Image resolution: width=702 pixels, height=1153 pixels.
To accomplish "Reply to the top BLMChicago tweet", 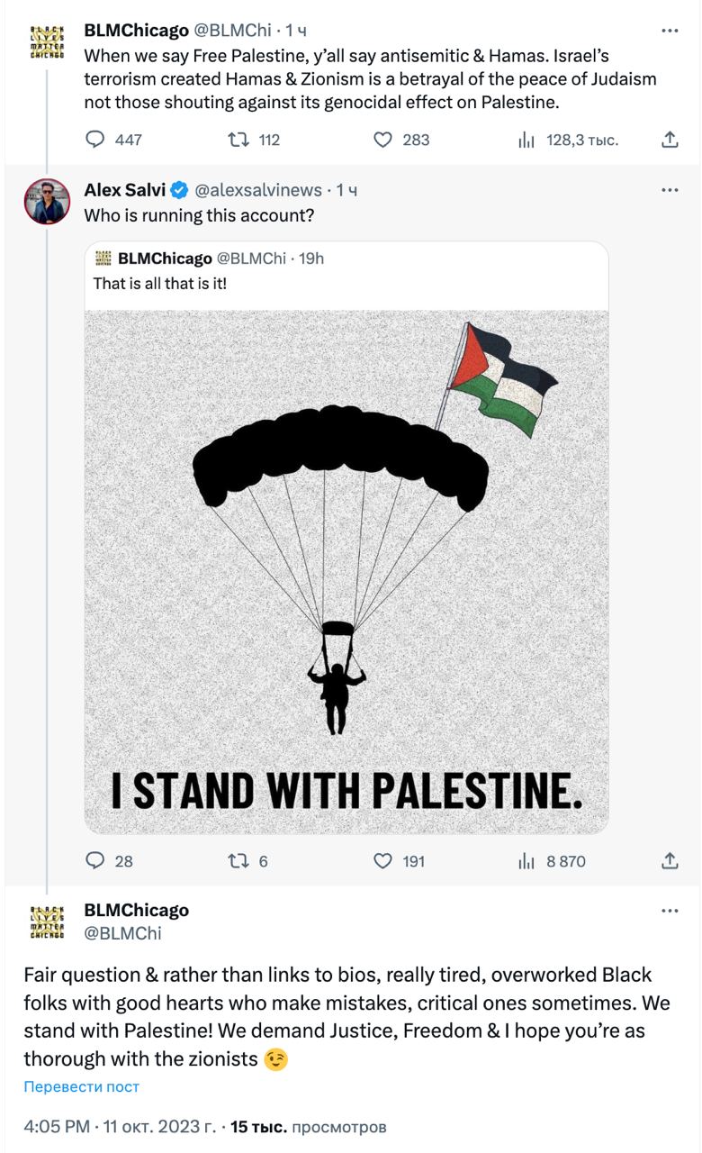I will pos(95,140).
